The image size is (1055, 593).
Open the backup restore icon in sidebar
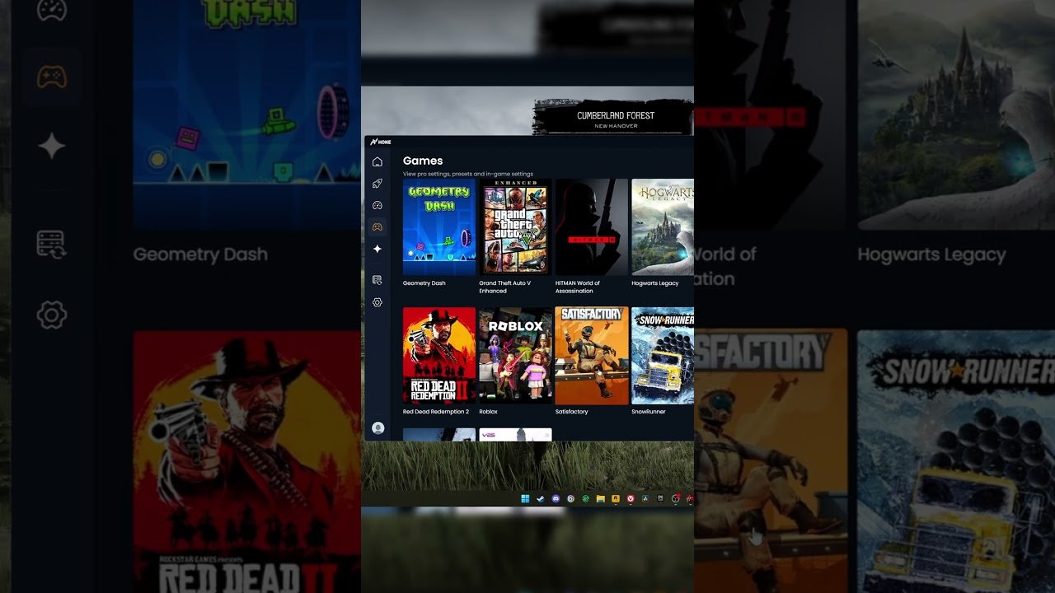click(x=377, y=280)
